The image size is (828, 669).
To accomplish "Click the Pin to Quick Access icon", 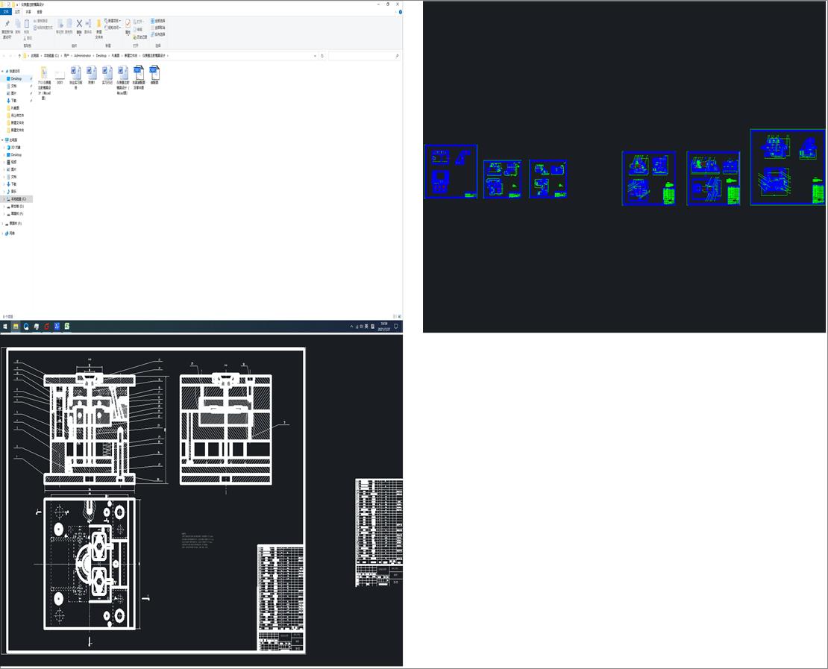I will click(x=7, y=25).
